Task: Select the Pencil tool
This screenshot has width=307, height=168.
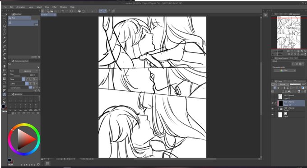Action: 5,50
